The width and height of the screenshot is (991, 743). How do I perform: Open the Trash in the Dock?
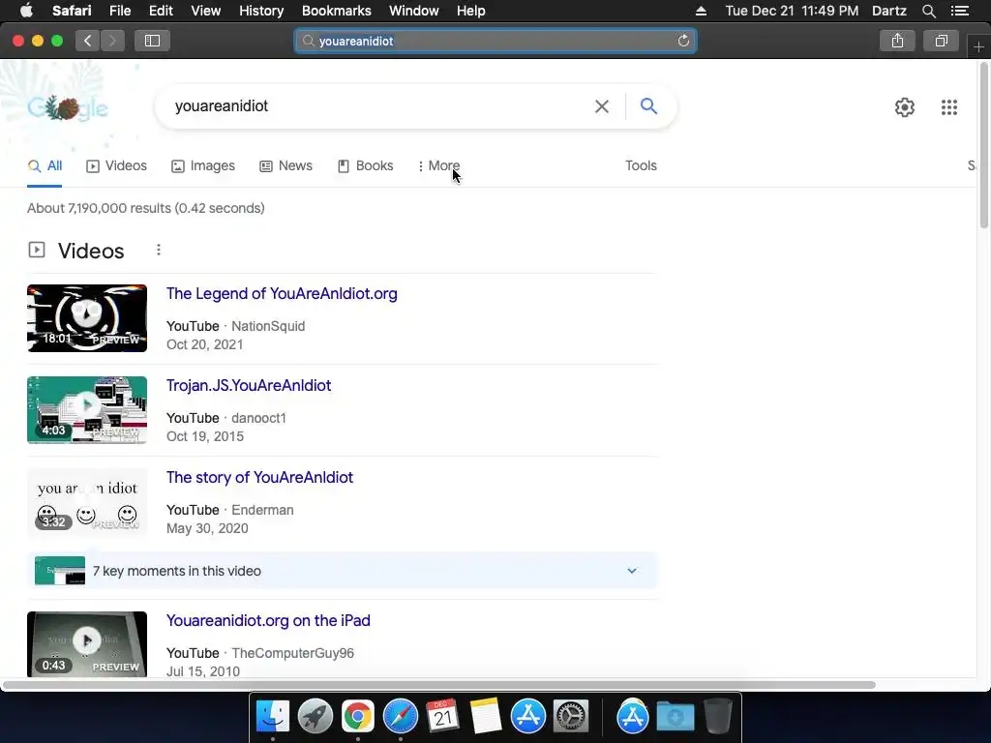coord(718,717)
